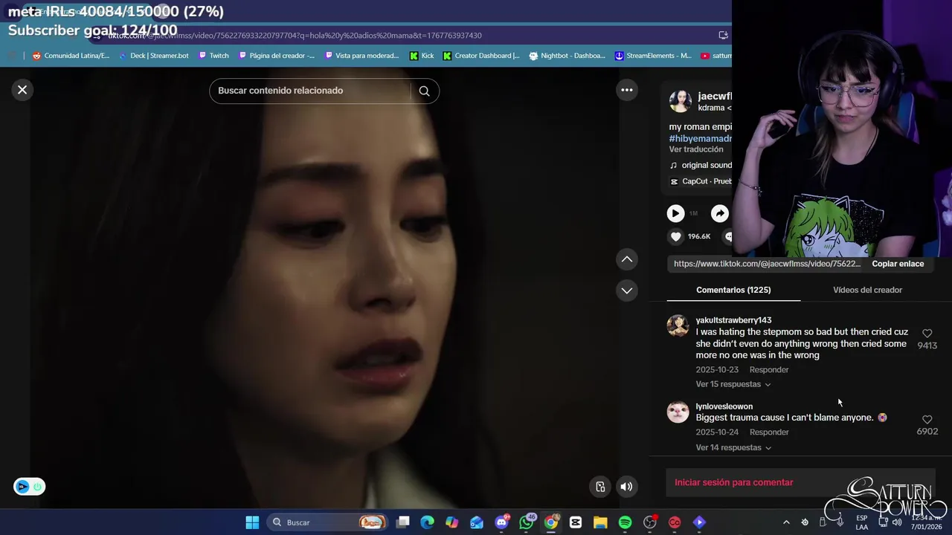
Task: Open Google Chrome from taskbar
Action: pos(551,522)
